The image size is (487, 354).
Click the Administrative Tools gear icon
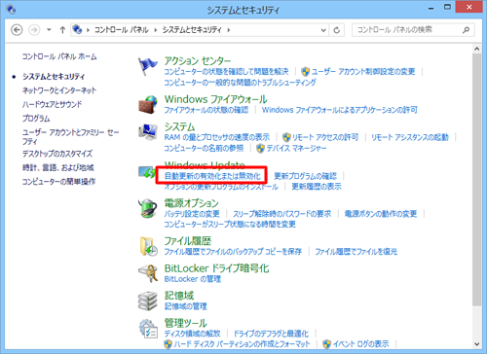pyautogui.click(x=148, y=329)
